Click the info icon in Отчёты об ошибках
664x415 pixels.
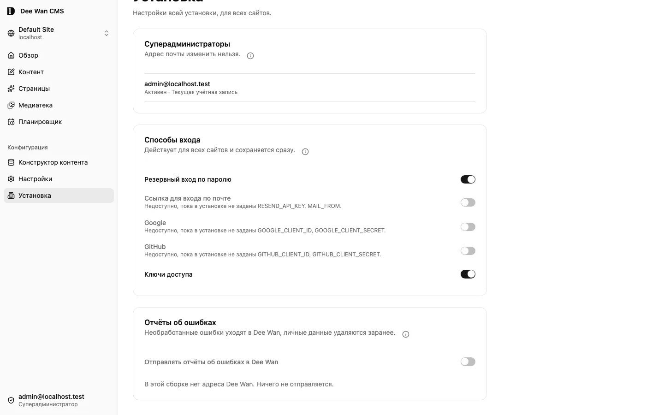click(x=406, y=334)
